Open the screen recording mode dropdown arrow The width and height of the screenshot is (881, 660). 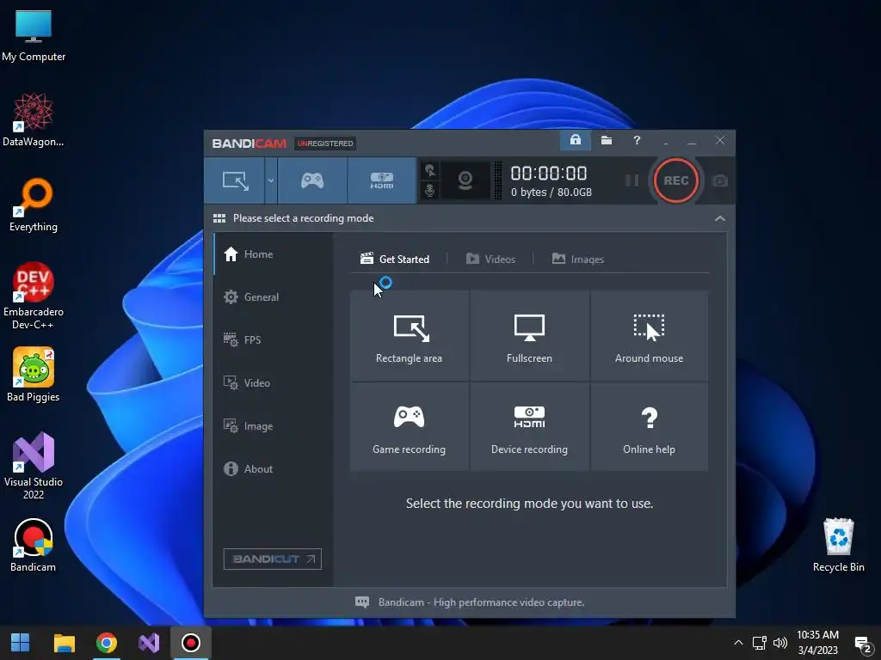coord(271,180)
